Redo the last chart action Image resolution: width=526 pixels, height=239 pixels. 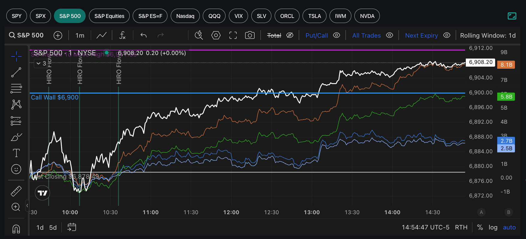(x=161, y=36)
